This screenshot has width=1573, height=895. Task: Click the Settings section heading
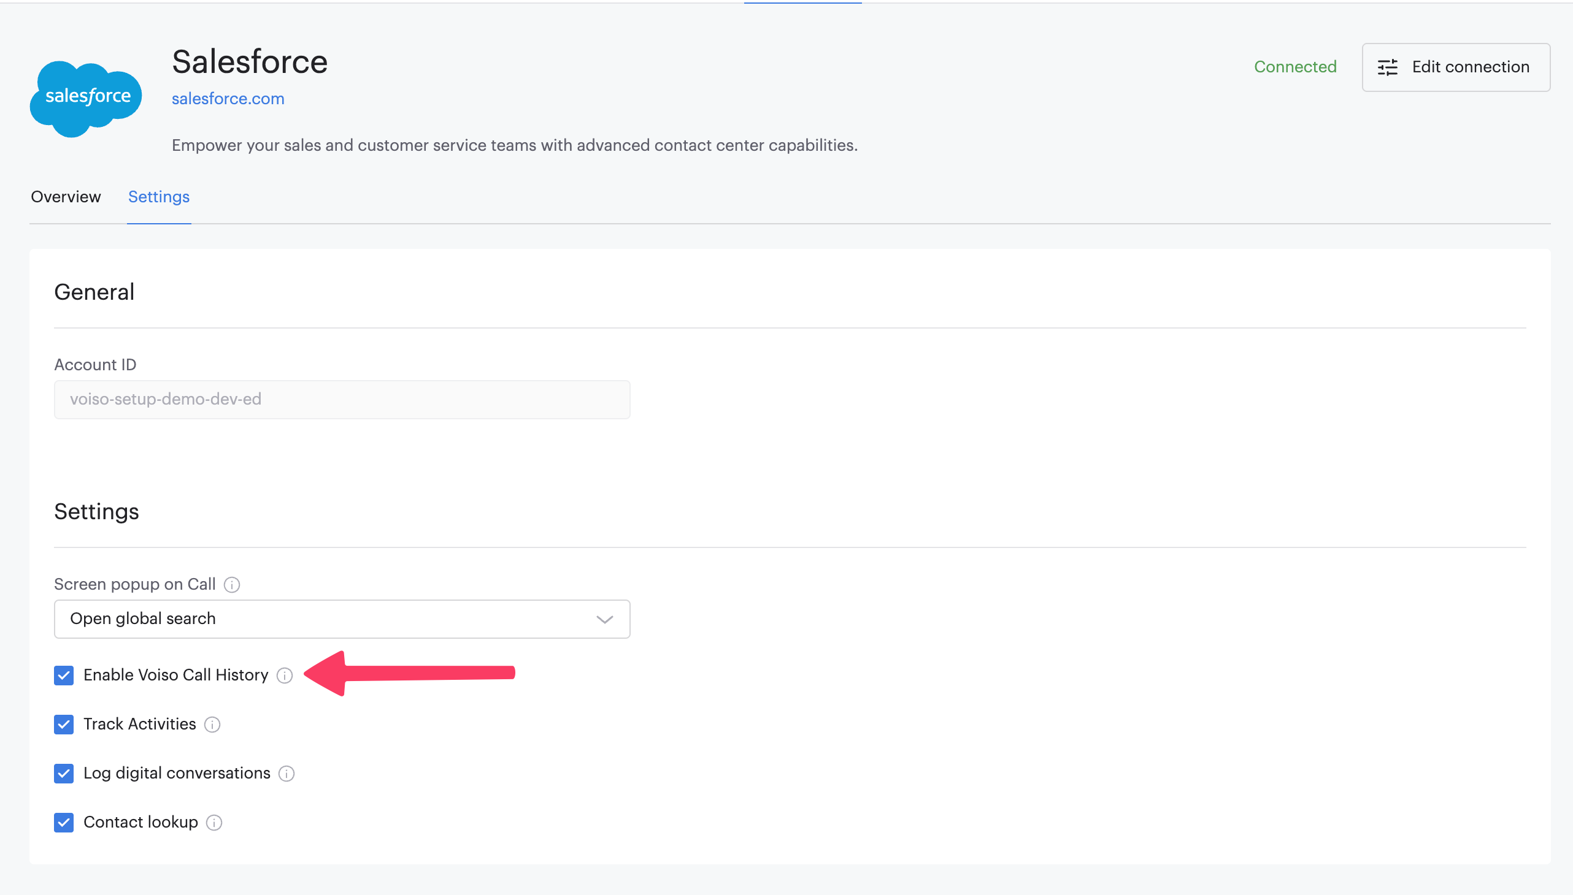tap(96, 512)
